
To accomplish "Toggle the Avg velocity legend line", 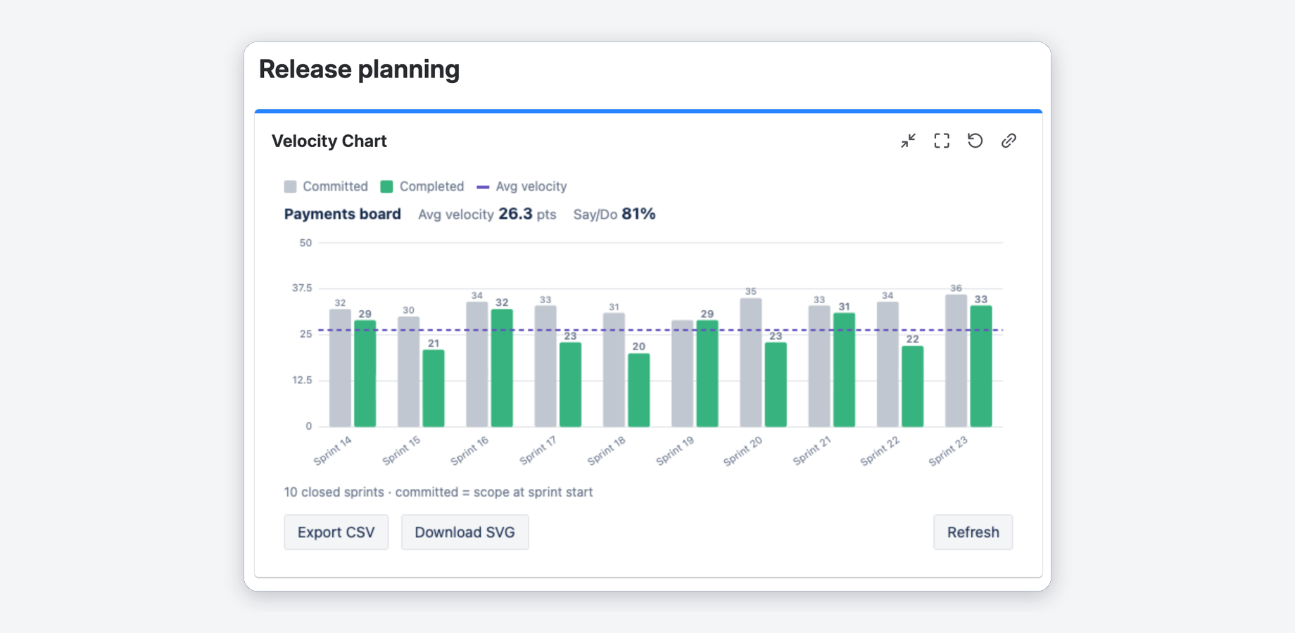I will pos(522,186).
